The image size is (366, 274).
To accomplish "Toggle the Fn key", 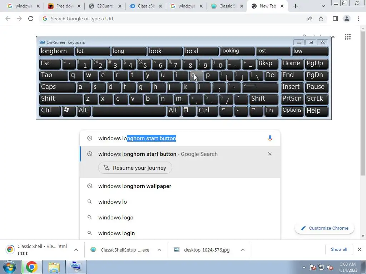I will tap(271, 111).
